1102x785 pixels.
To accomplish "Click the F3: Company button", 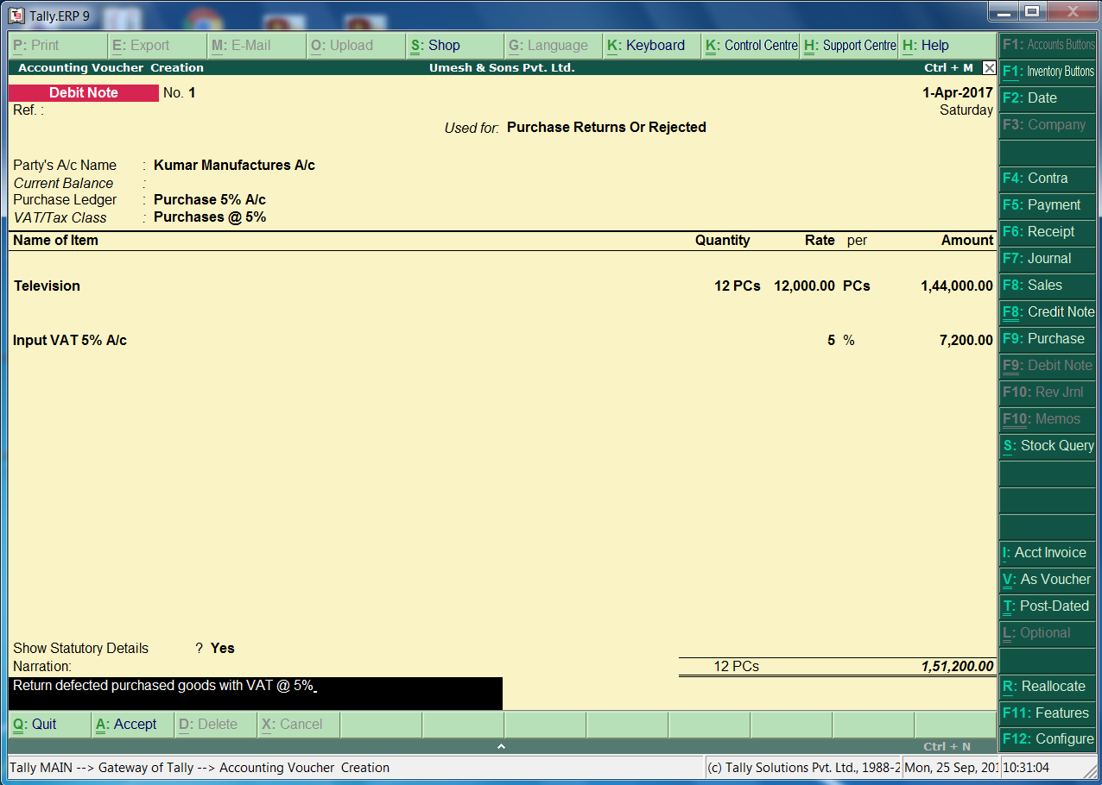I will [1048, 125].
